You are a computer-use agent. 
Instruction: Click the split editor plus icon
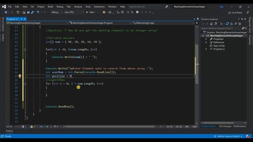(x=197, y=23)
